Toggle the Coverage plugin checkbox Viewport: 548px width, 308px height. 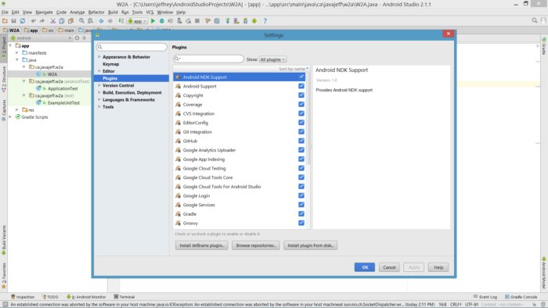[x=301, y=104]
